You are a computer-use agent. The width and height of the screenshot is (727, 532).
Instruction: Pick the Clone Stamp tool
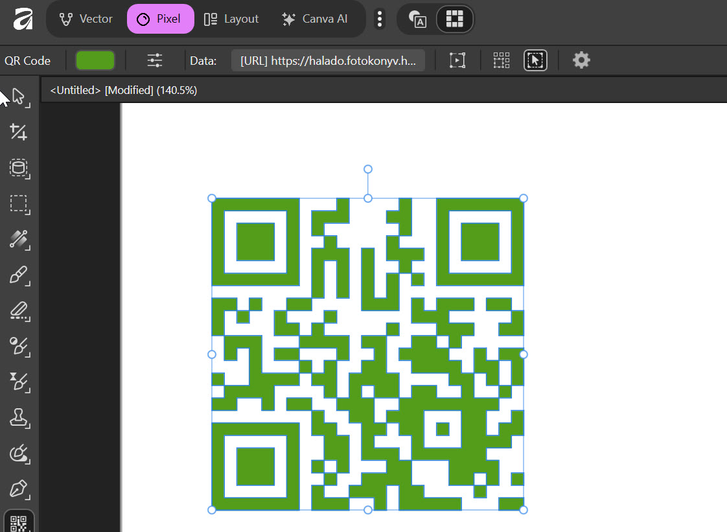[19, 418]
